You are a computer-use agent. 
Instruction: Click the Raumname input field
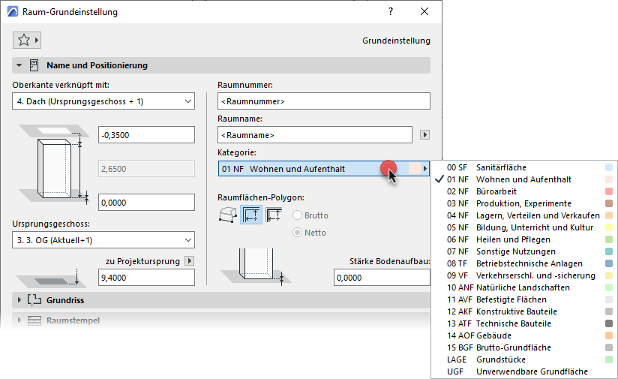pyautogui.click(x=315, y=135)
